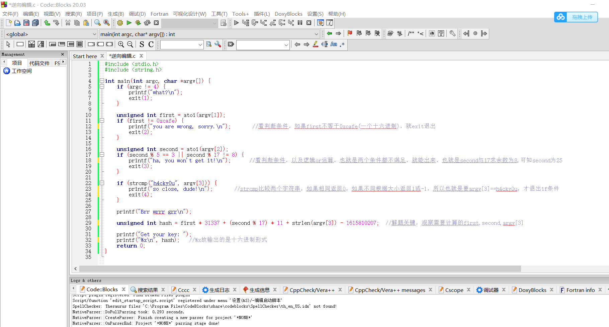609x327 pixels.
Task: Cut selection with the scissors icon
Action: [68, 23]
